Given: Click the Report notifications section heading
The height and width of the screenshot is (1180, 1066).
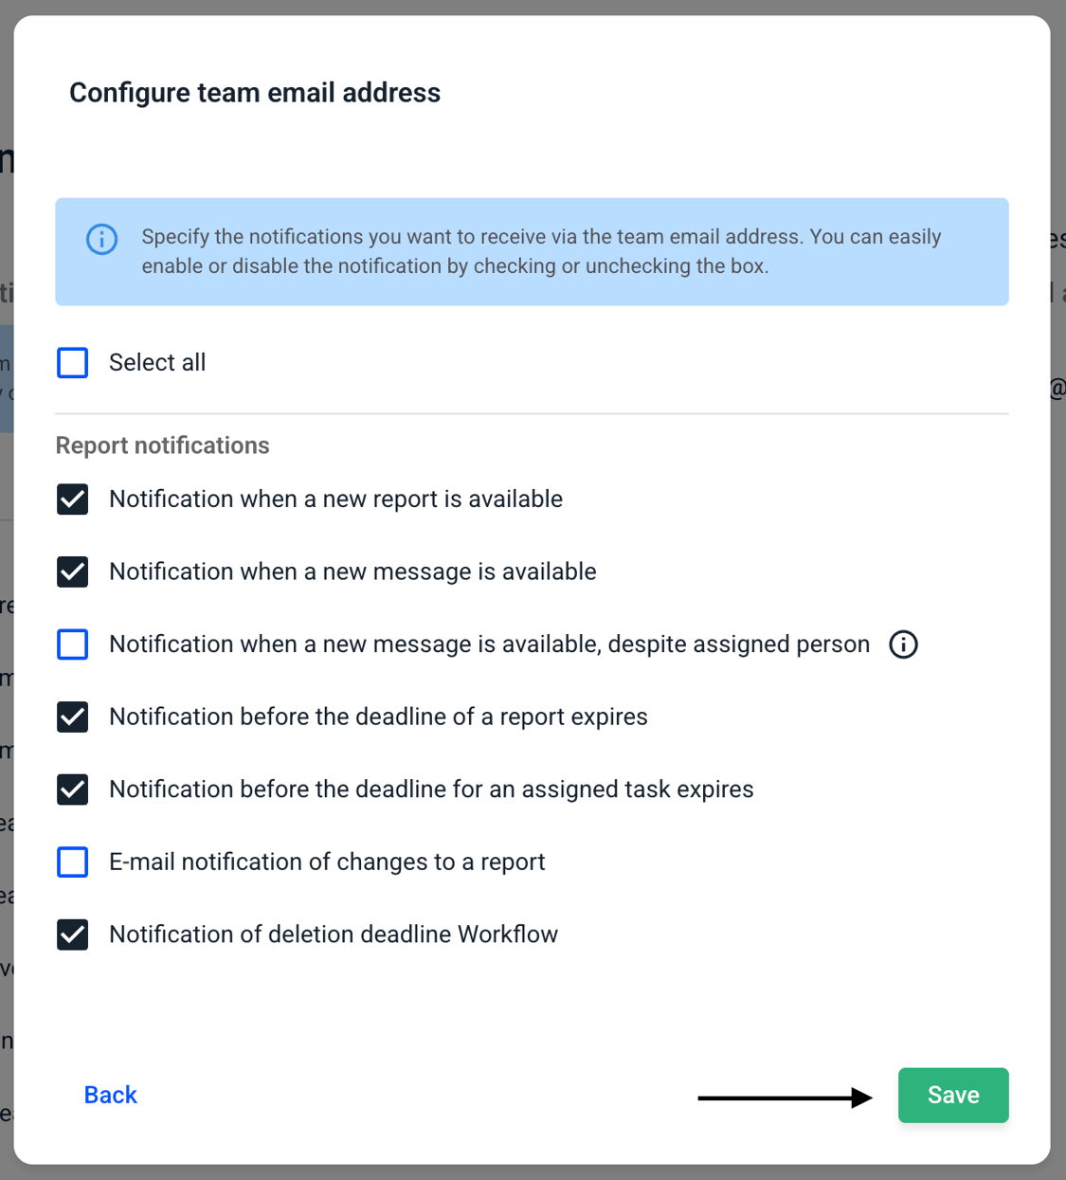Looking at the screenshot, I should click(x=163, y=445).
